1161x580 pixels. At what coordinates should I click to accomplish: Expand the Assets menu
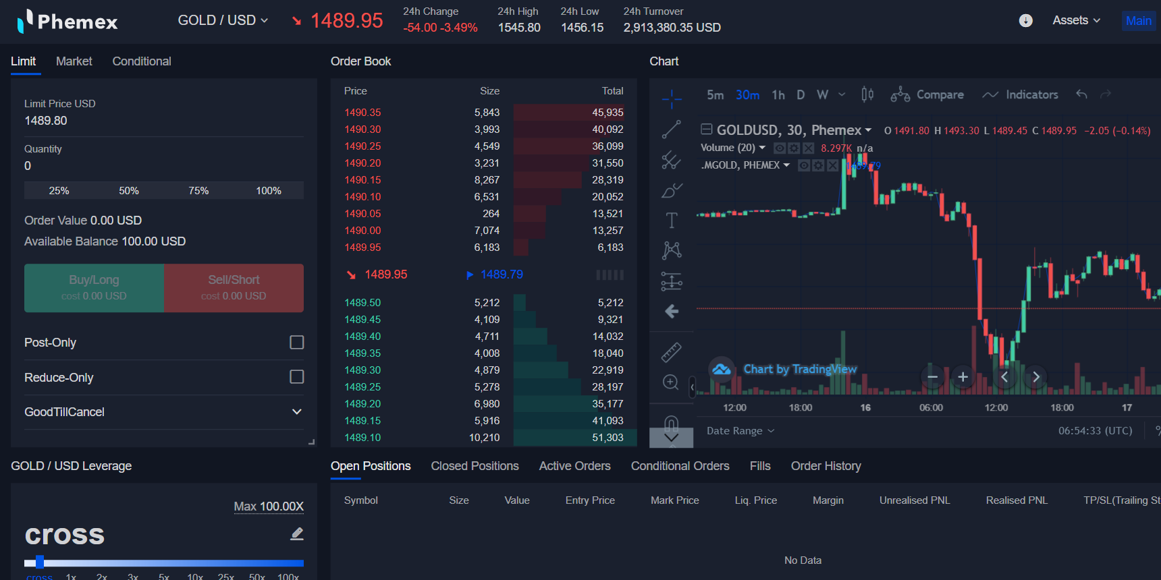(1076, 20)
